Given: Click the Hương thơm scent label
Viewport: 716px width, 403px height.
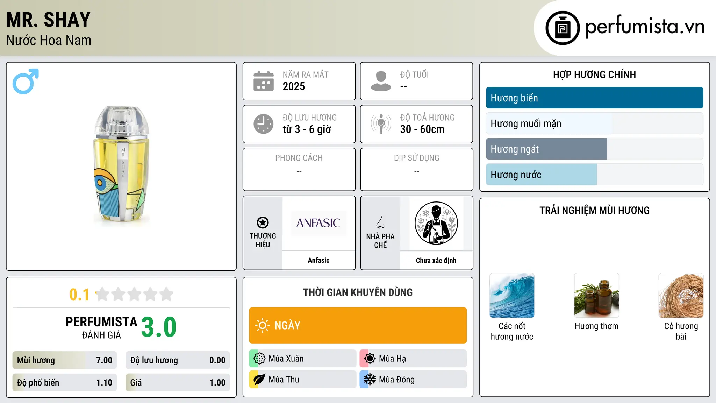Looking at the screenshot, I should coord(596,326).
